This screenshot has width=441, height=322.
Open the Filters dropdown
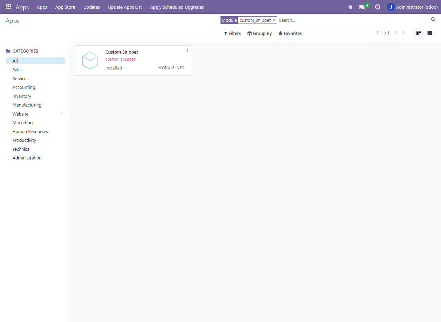click(x=232, y=34)
